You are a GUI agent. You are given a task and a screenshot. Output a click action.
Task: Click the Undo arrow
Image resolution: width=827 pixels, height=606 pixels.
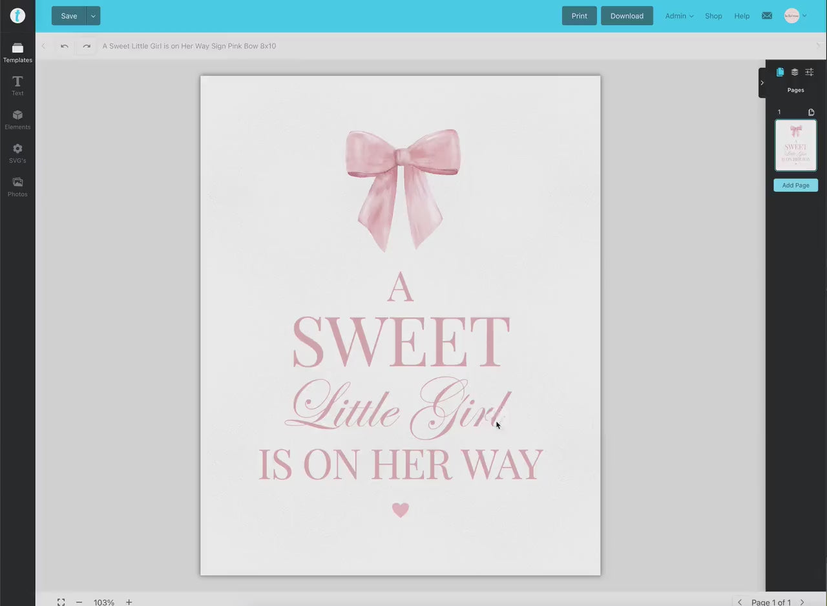coord(65,46)
